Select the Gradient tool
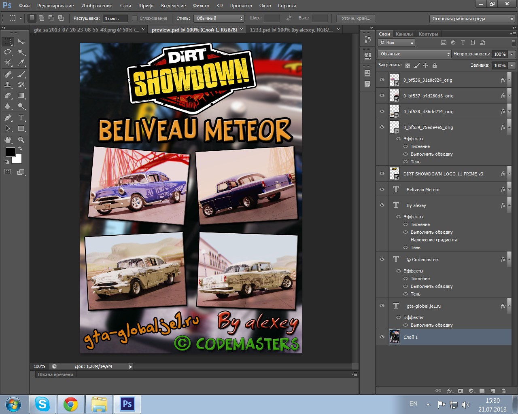The image size is (518, 414). pyautogui.click(x=21, y=96)
